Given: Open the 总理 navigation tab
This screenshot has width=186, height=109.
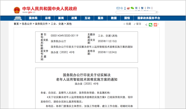Looking at the screenshot, I should pos(48,18).
